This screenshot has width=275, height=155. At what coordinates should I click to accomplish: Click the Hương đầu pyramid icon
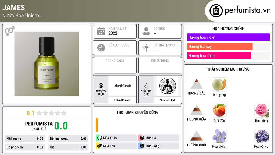pyautogui.click(x=197, y=84)
